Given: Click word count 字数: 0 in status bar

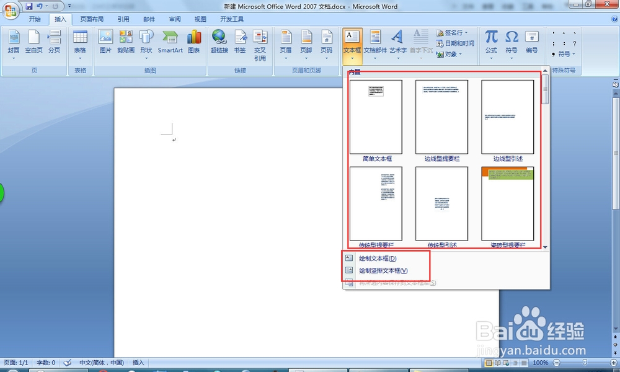Looking at the screenshot, I should (46, 363).
